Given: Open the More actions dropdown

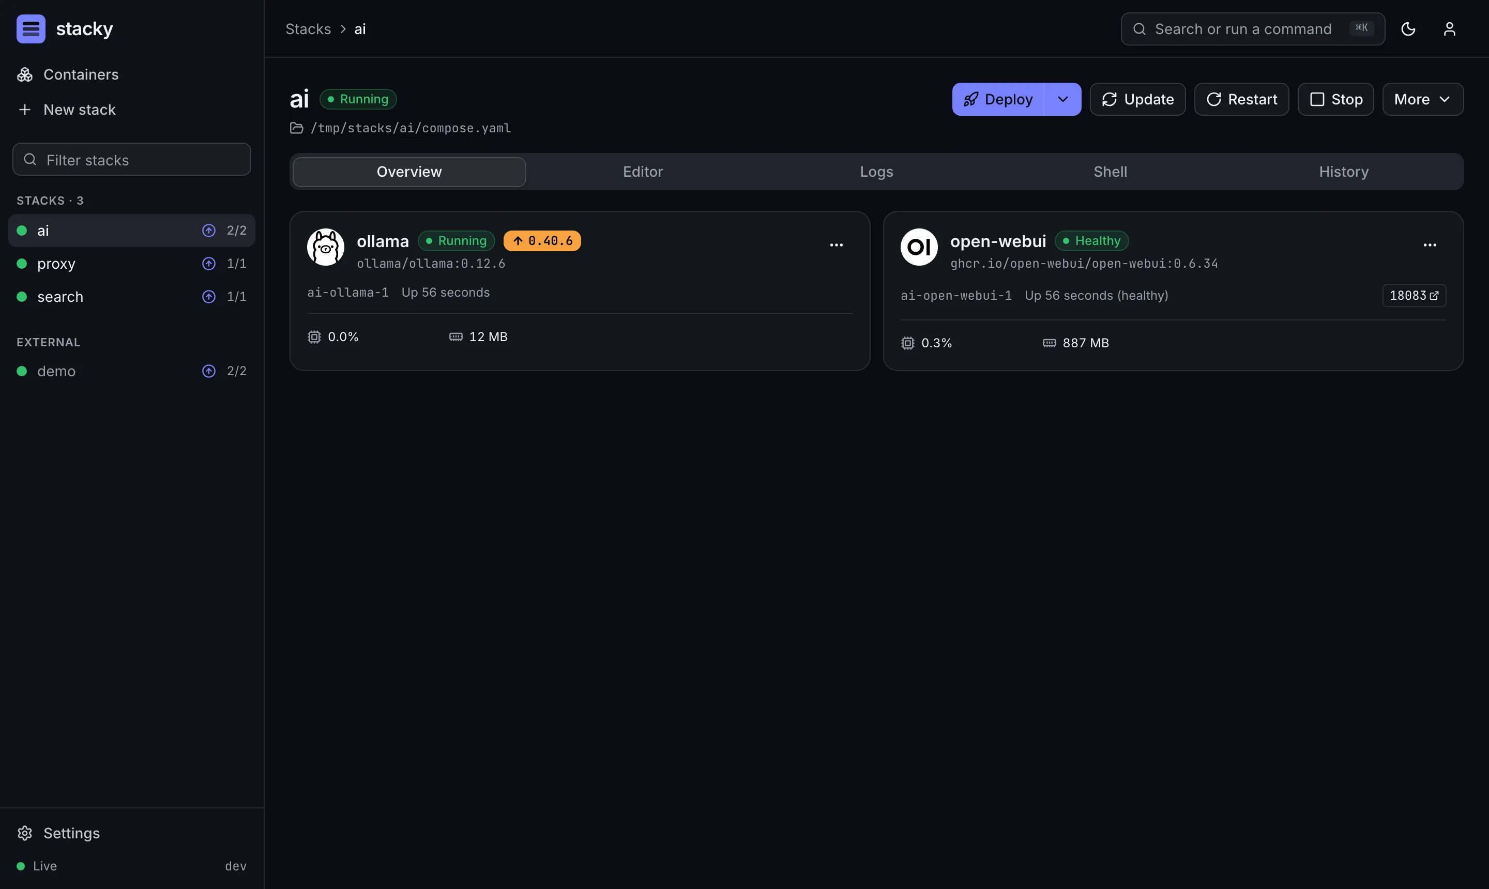Looking at the screenshot, I should [1423, 99].
